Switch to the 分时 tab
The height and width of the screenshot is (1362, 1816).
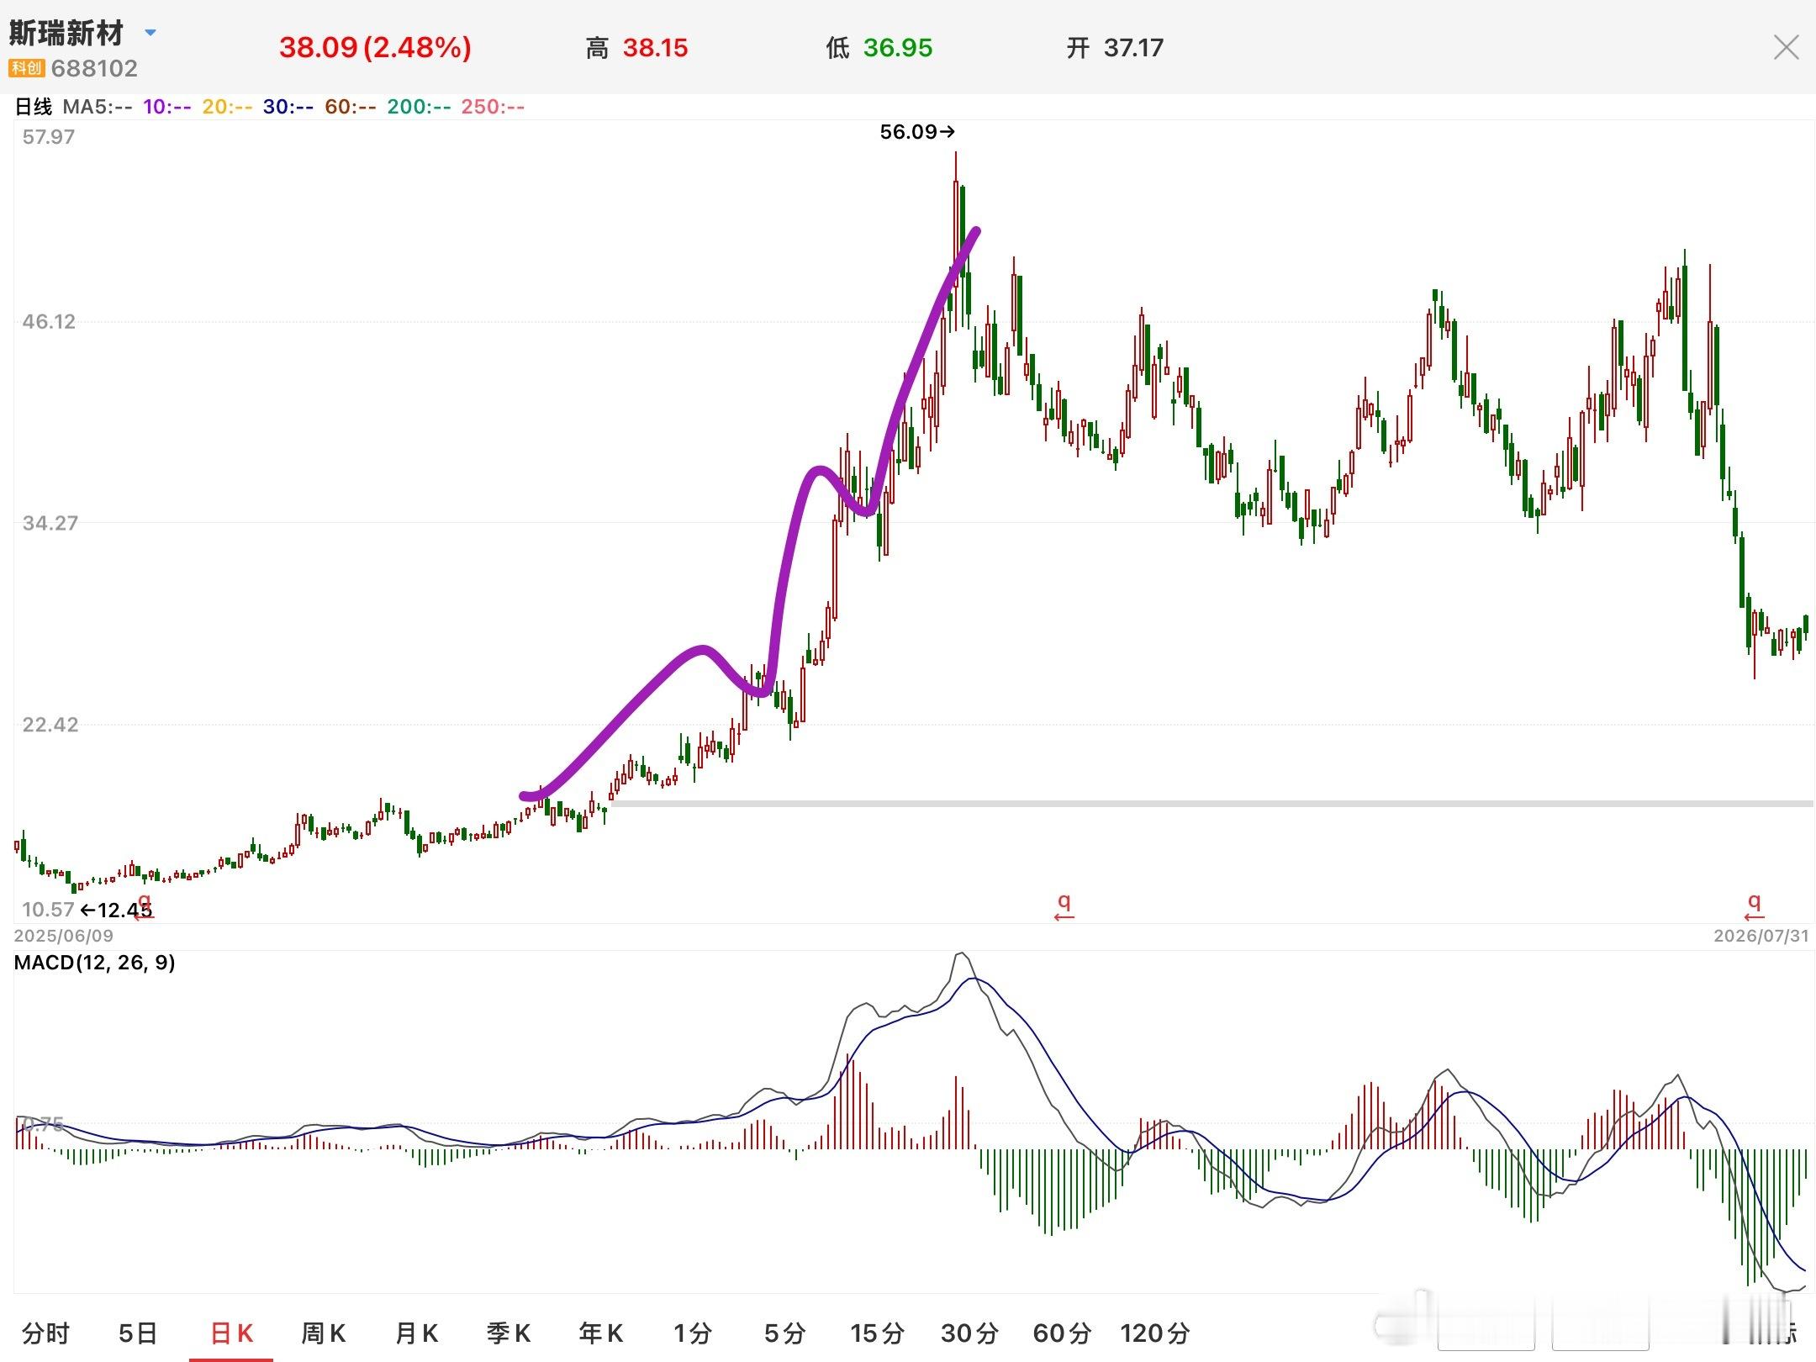click(x=46, y=1333)
